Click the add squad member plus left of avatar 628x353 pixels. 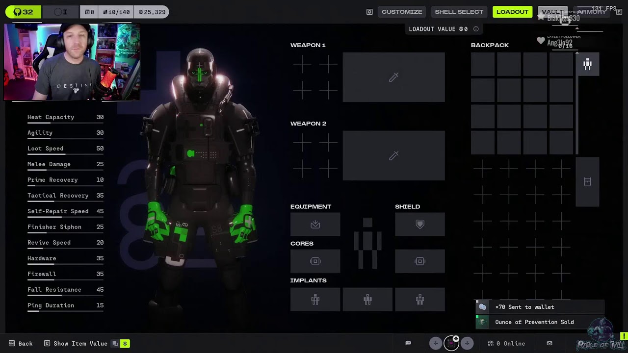pos(435,343)
